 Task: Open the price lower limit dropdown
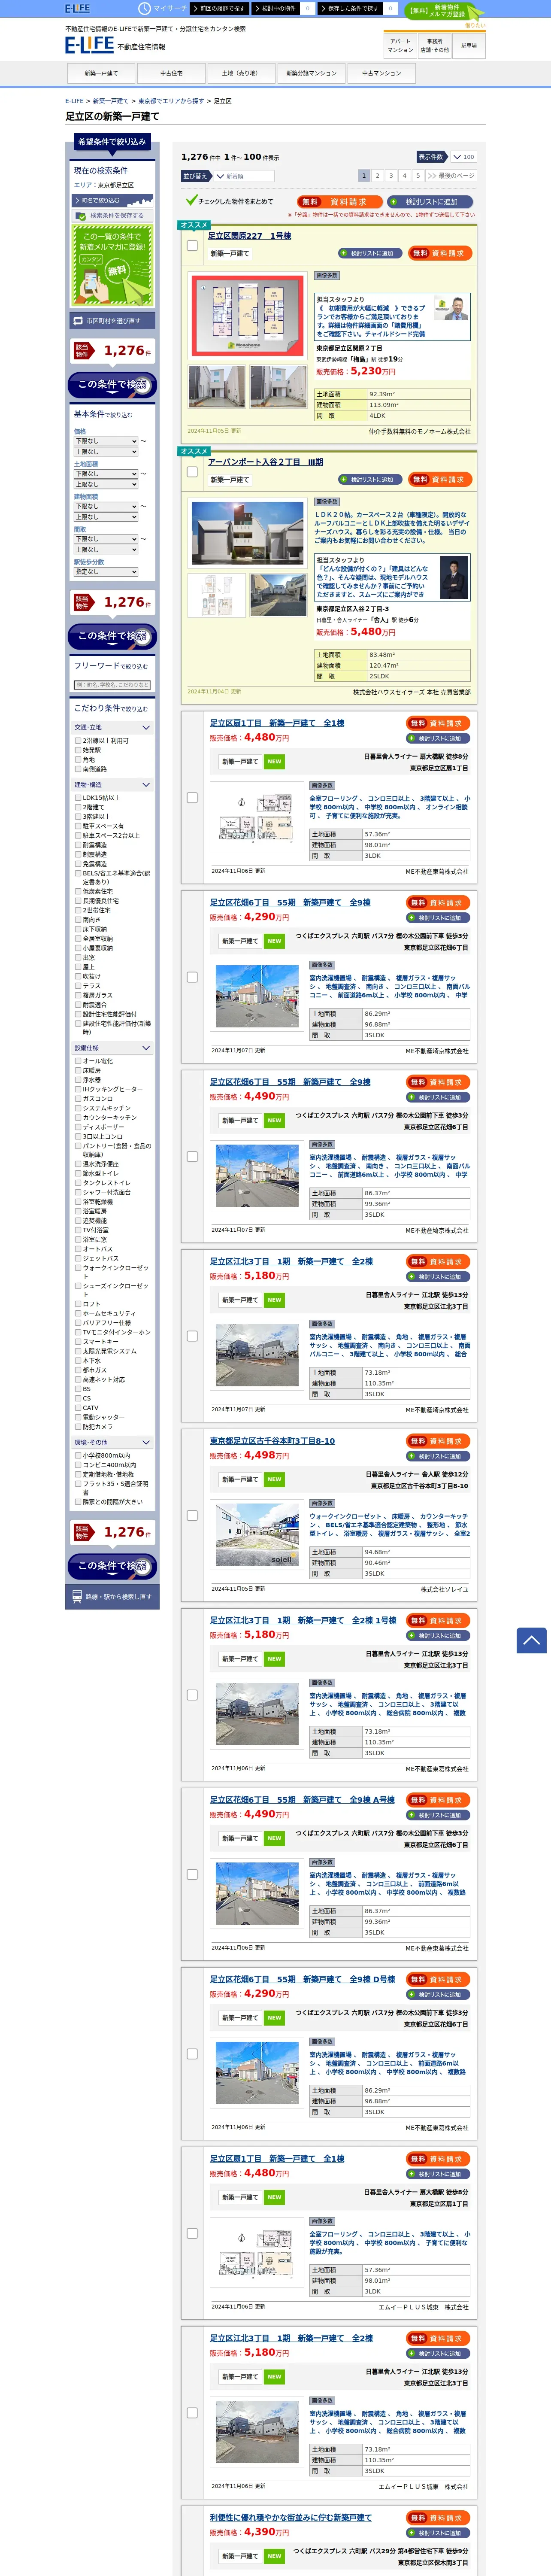(x=105, y=441)
